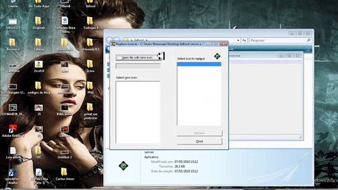Click the 'Leia' text file on the desktop
This screenshot has height=190, width=338.
(x=13, y=153)
